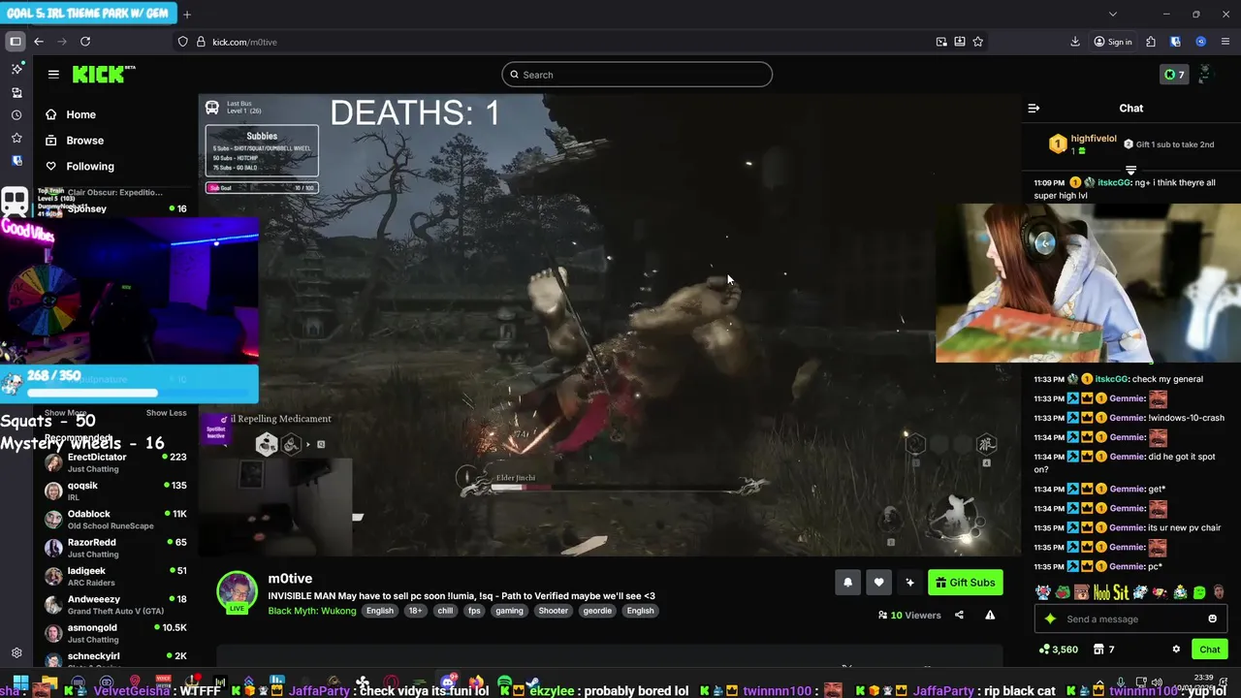
Task: Open m0tive channel avatar
Action: [x=237, y=591]
